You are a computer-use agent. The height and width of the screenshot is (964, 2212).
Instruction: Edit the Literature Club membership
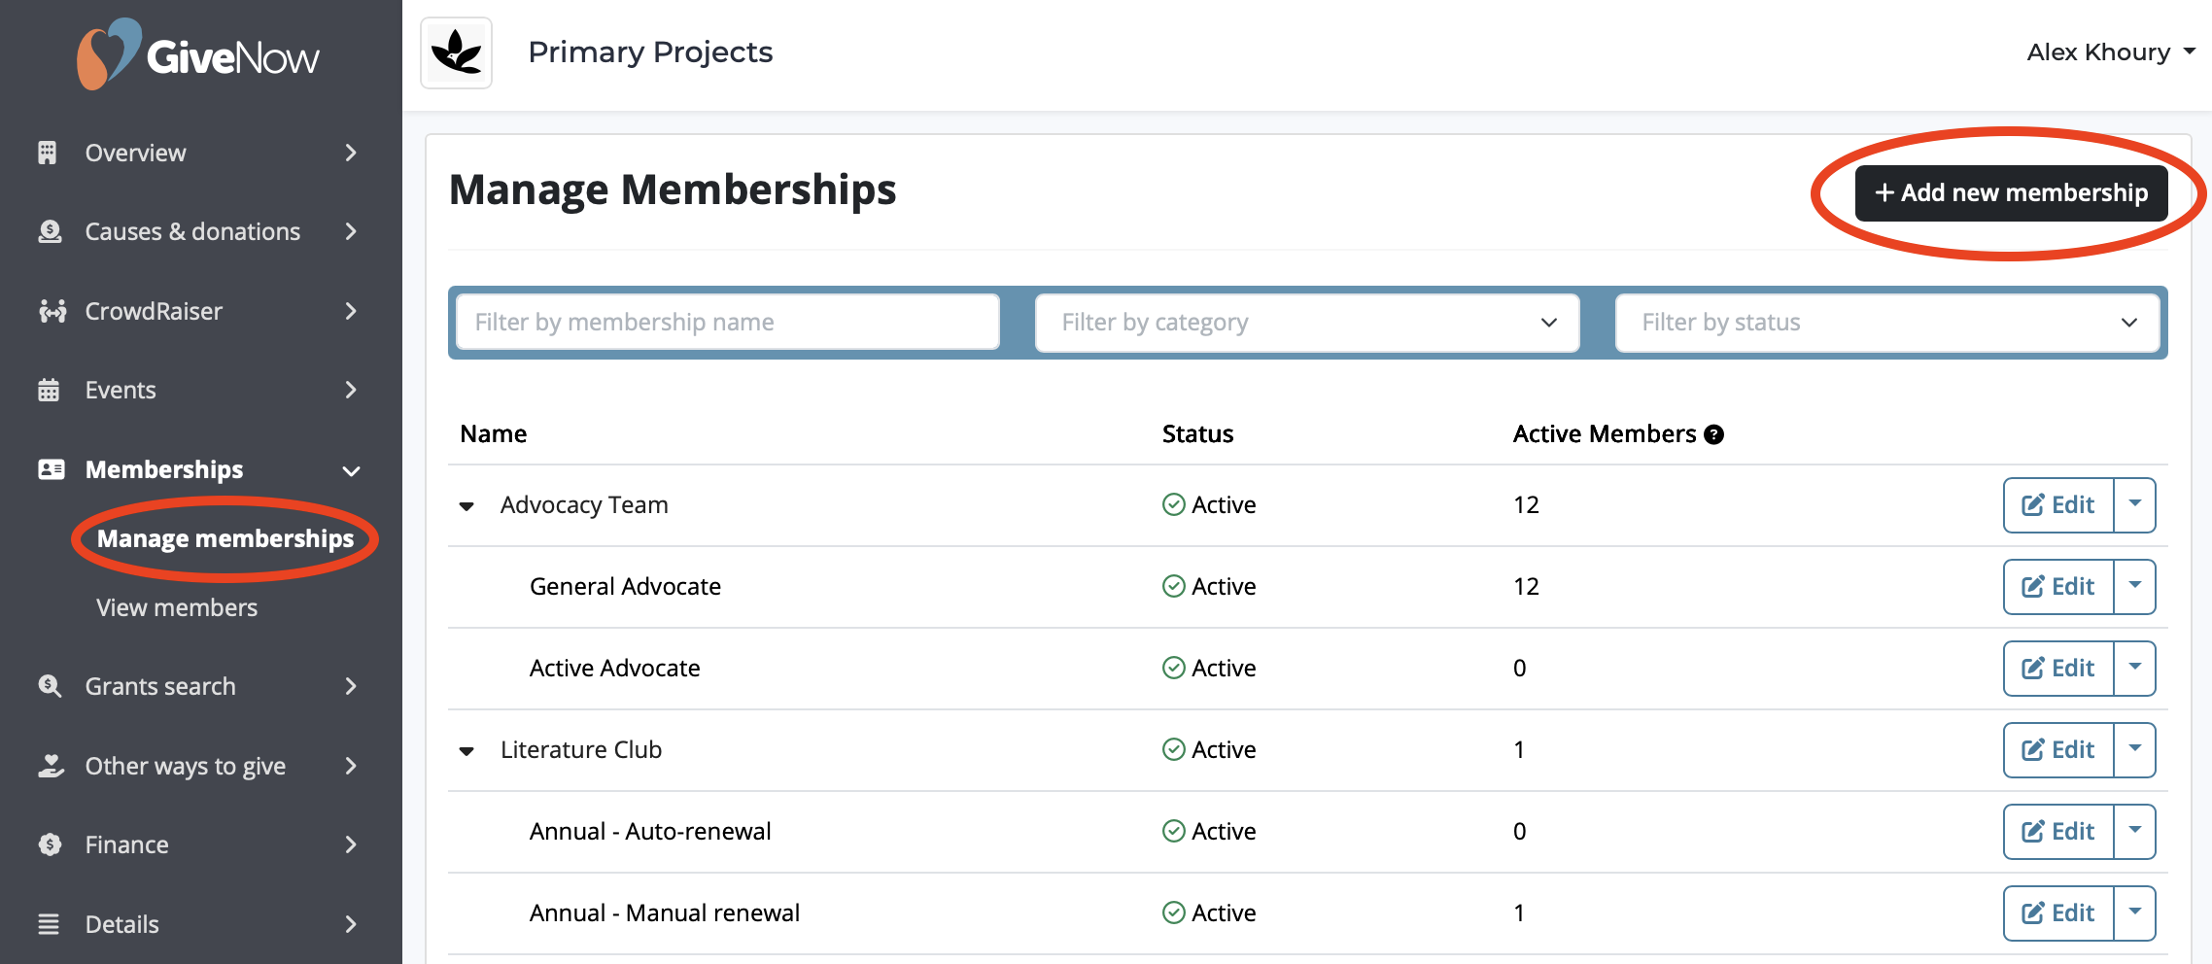click(x=2058, y=749)
